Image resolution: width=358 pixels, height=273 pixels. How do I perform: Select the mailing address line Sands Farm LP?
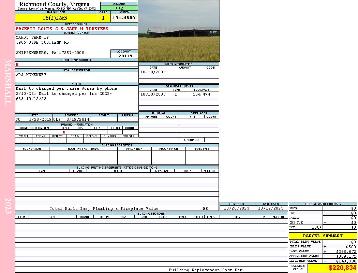pos(32,37)
